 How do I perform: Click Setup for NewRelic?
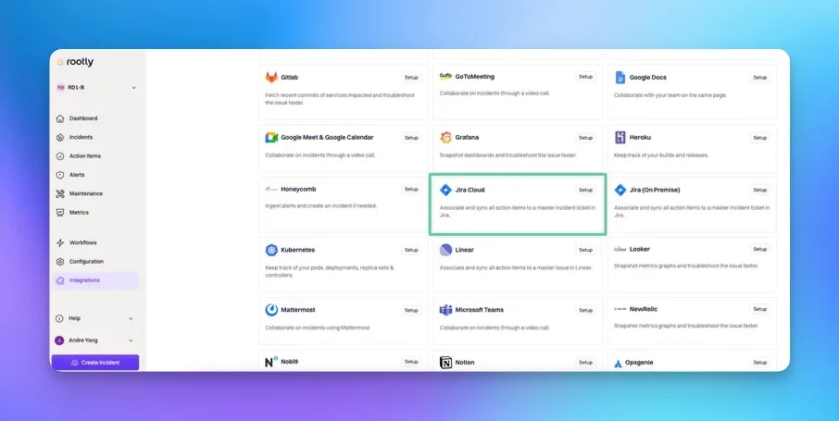pyautogui.click(x=759, y=309)
